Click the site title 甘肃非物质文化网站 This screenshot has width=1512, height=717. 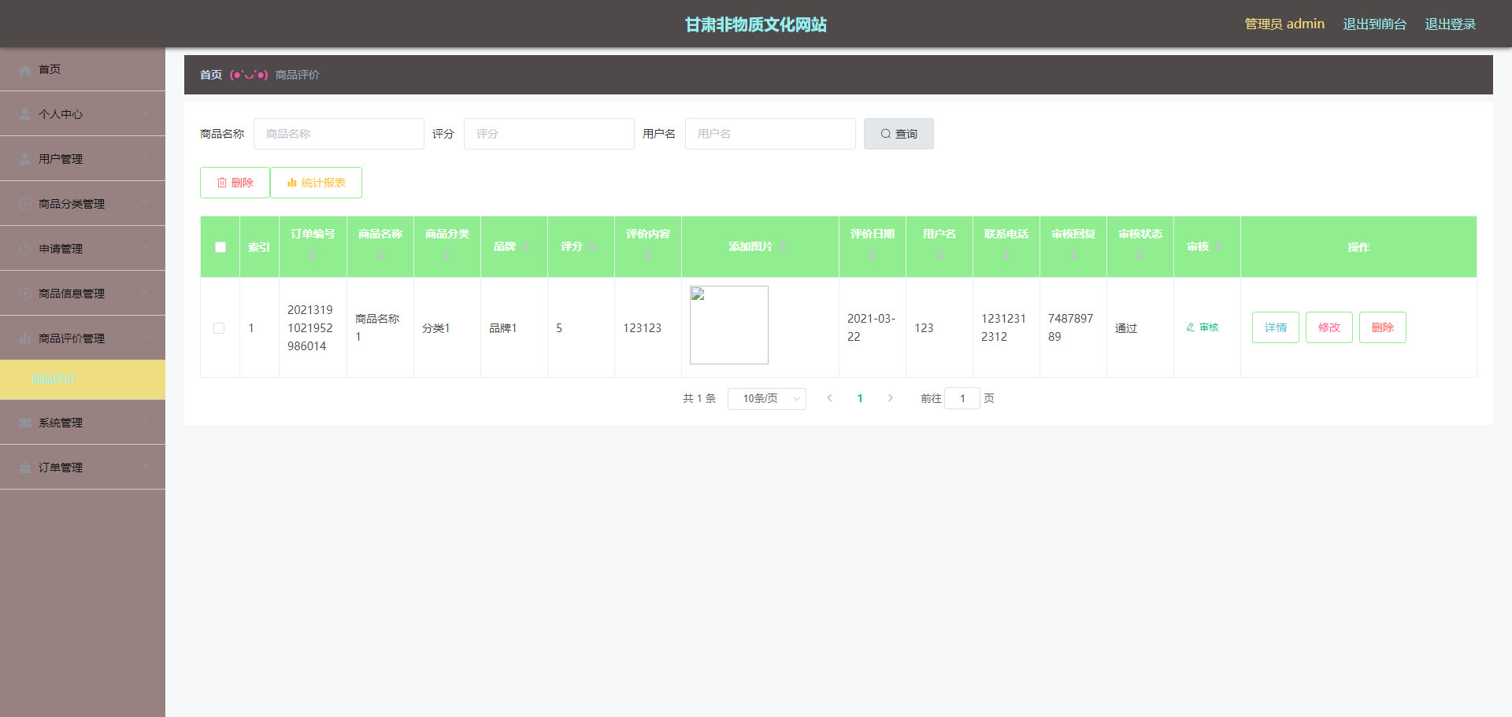(756, 24)
